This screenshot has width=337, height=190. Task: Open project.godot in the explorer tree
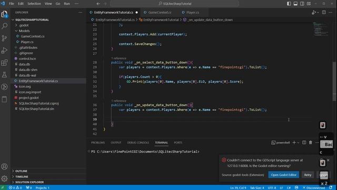(28, 98)
